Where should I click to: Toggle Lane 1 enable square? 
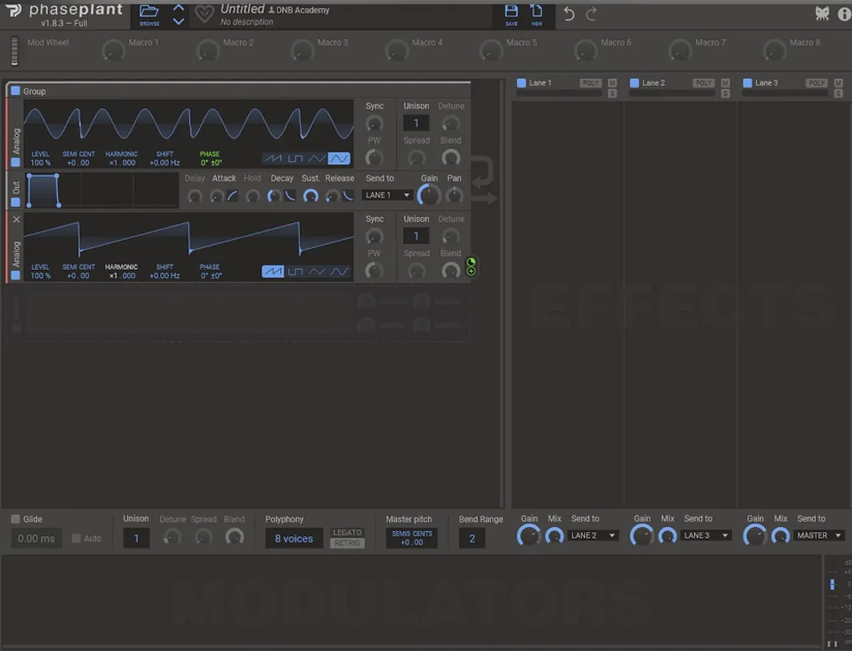click(521, 83)
